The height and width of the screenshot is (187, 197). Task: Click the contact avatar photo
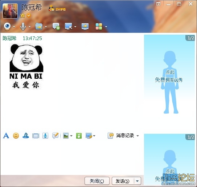tap(10, 11)
